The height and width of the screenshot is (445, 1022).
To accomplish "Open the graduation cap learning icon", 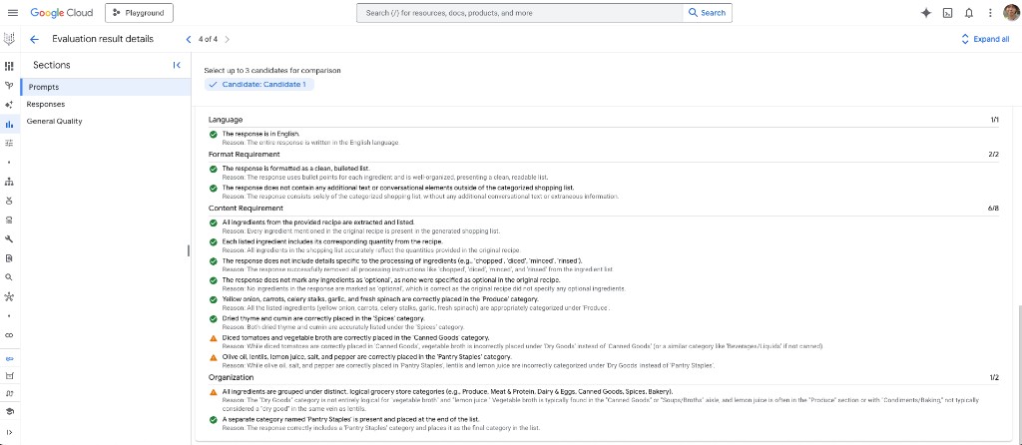I will pyautogui.click(x=9, y=412).
